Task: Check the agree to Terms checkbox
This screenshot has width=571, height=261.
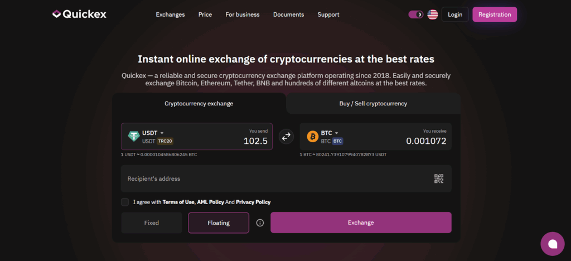Action: click(125, 202)
